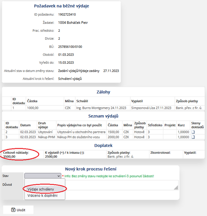Image resolution: width=207 pixels, height=216 pixels.
Task: Click the Zálohy section heading
Action: (103, 92)
